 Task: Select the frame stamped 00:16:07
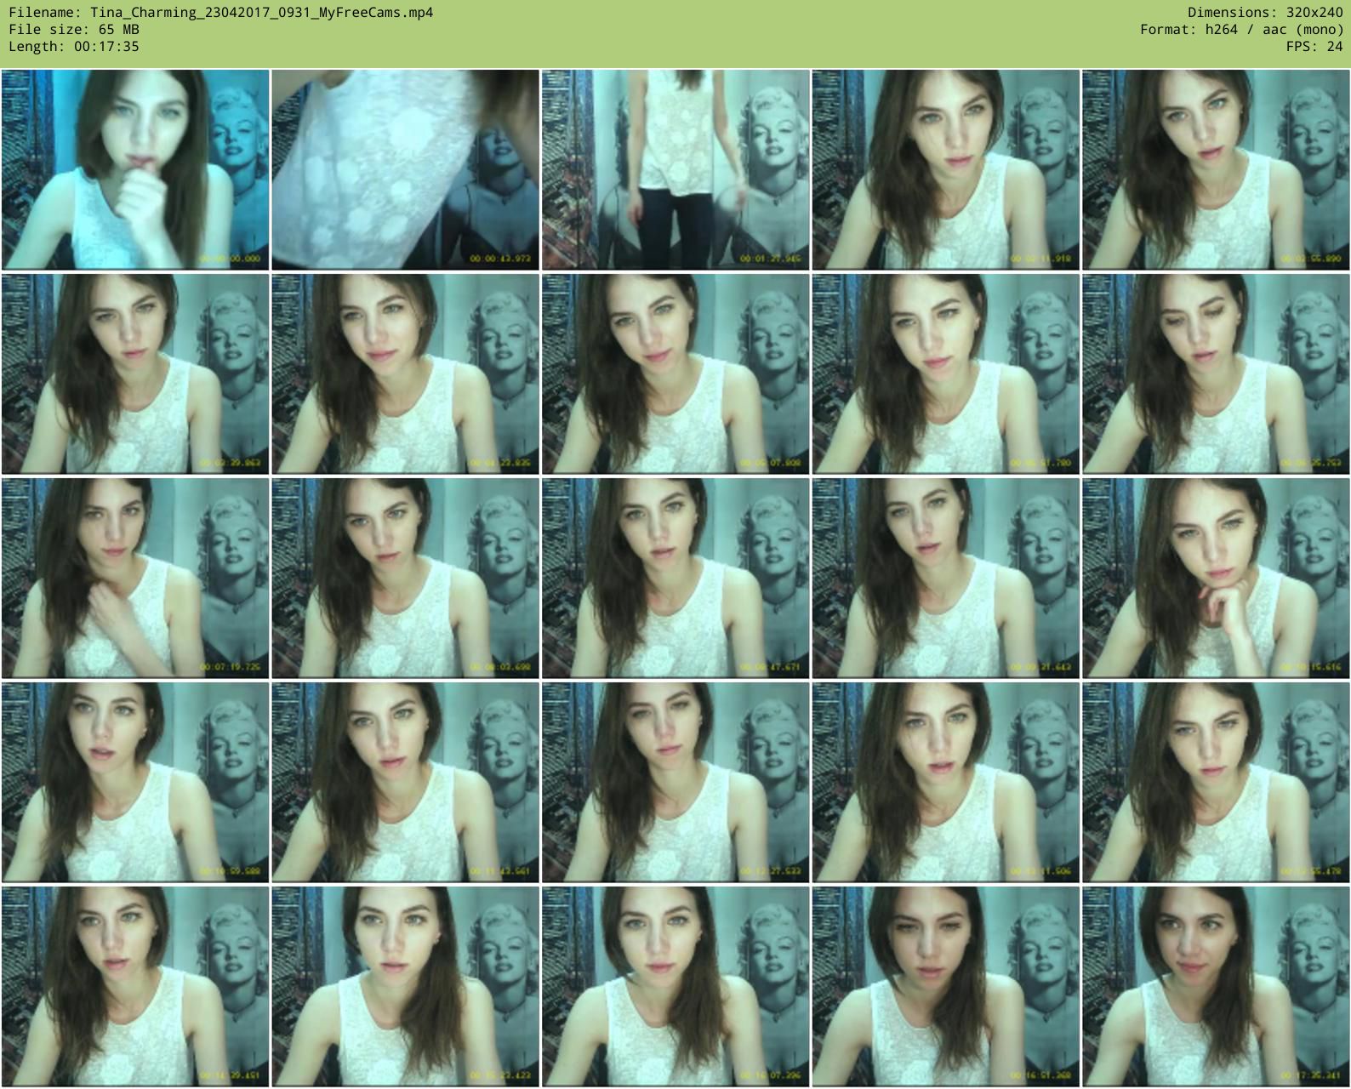click(x=675, y=986)
